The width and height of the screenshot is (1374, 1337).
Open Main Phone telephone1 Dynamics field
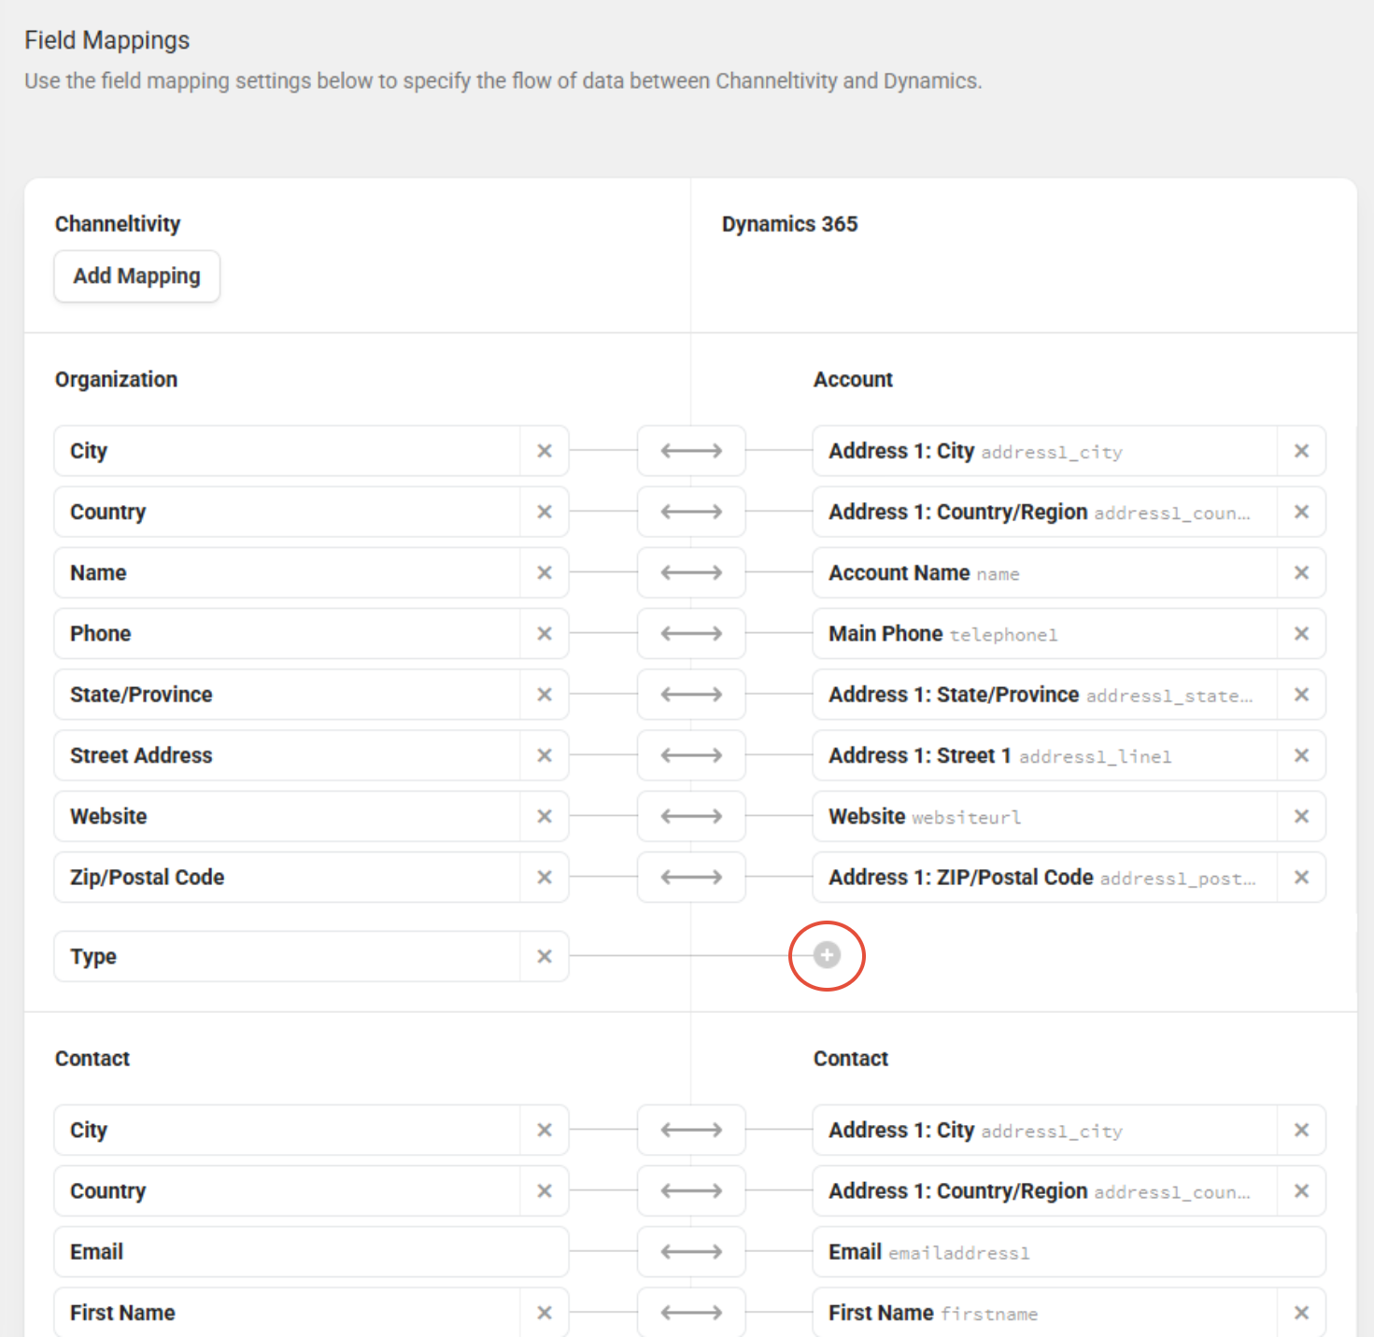(1045, 633)
